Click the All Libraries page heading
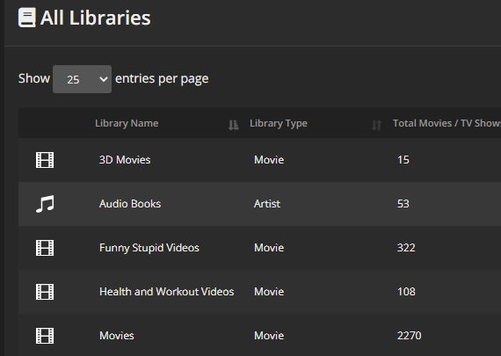The height and width of the screenshot is (356, 501). [95, 18]
